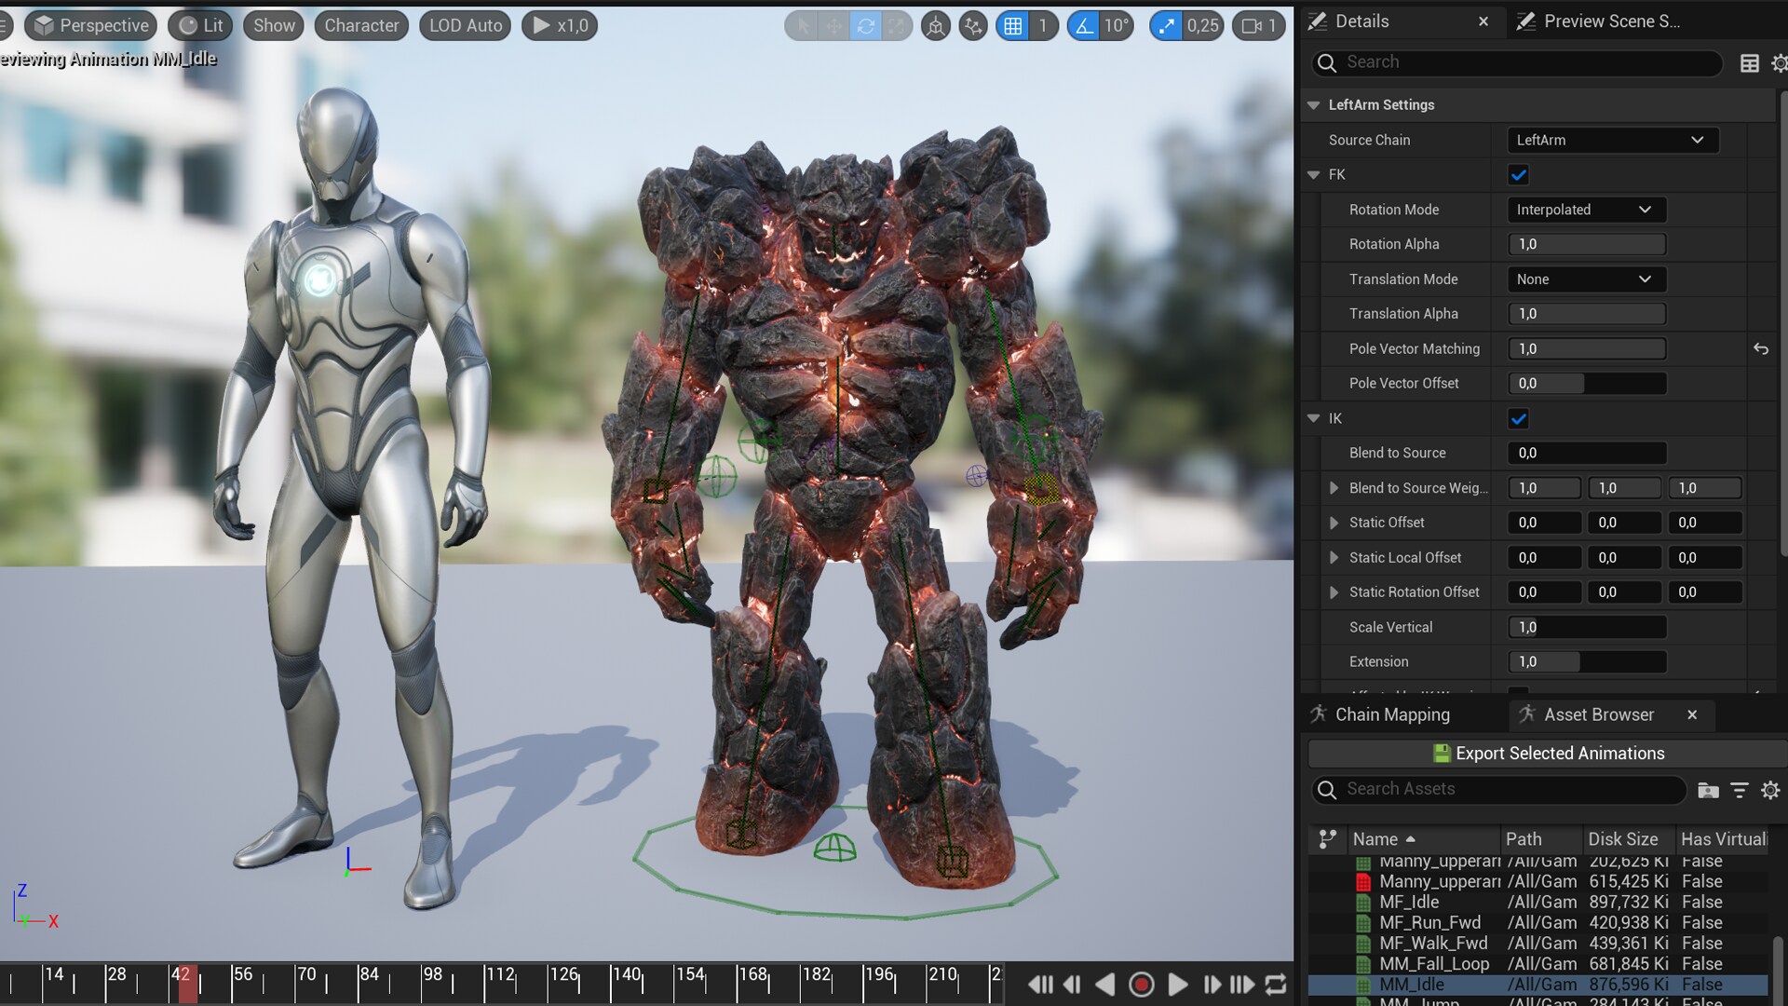Select the snap to grid icon
Screen dimensions: 1788x1006
pyautogui.click(x=1014, y=25)
